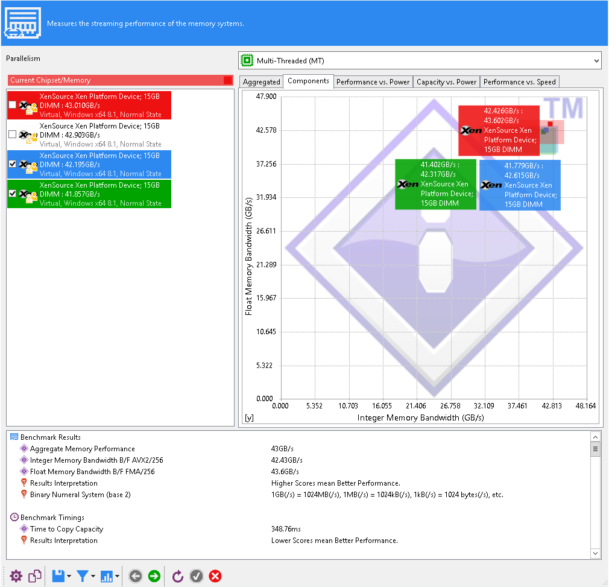Screen dimensions: 609x587
Task: Click the red cancel icon in the toolbar
Action: tap(215, 576)
